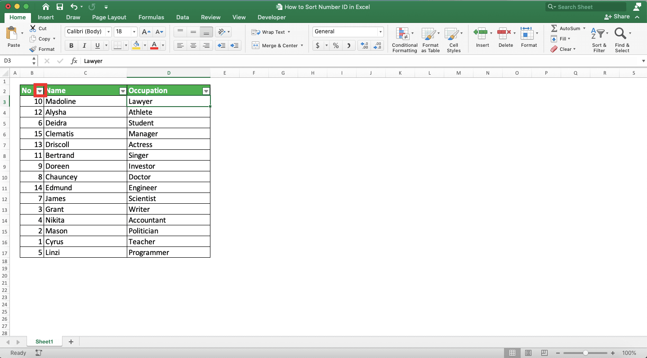The image size is (647, 358).
Task: Click the Delete cells icon
Action: pos(504,33)
